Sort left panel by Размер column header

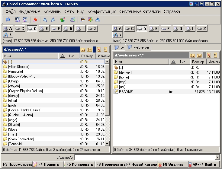tap(87, 56)
